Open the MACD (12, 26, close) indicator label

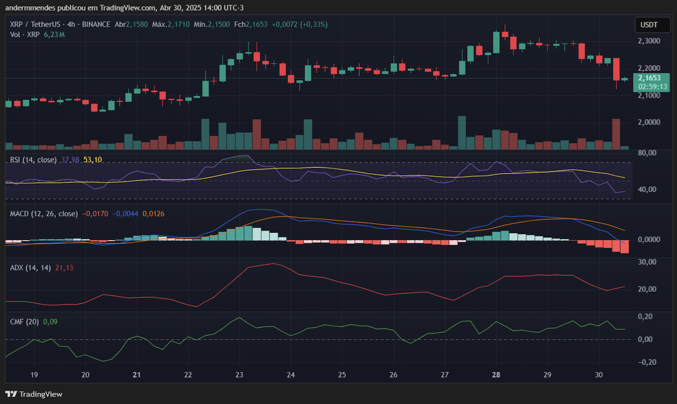click(44, 214)
